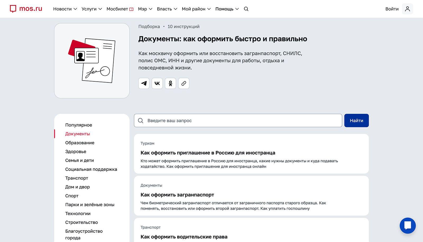Select Семья и дети category

pyautogui.click(x=80, y=160)
